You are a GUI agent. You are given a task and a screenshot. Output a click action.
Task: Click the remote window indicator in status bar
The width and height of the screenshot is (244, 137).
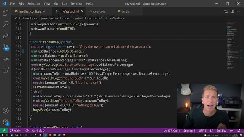tap(4, 131)
